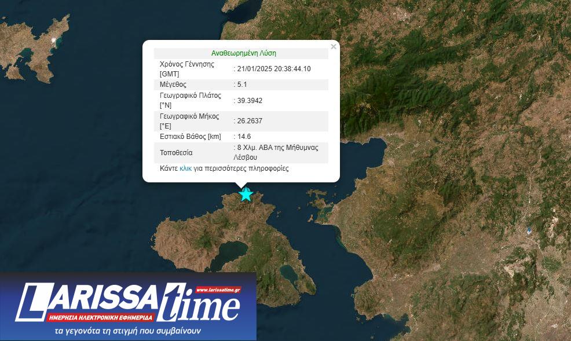This screenshot has width=571, height=341.
Task: Click the banner tagline 'τα γεγονότα τη στιγμή που συμβαίνουν'
Action: [x=127, y=332]
